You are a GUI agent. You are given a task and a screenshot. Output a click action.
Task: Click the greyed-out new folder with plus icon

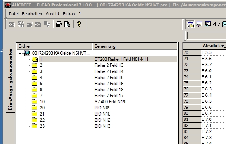[21, 24]
